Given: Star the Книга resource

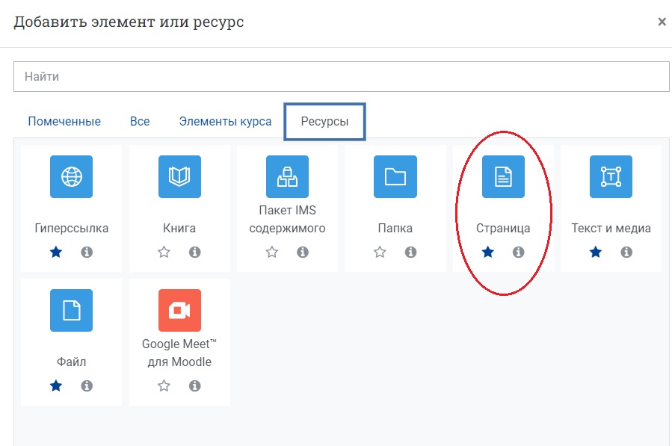Looking at the screenshot, I should tap(164, 252).
